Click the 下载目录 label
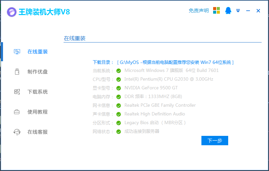The image size is (269, 171). (103, 62)
